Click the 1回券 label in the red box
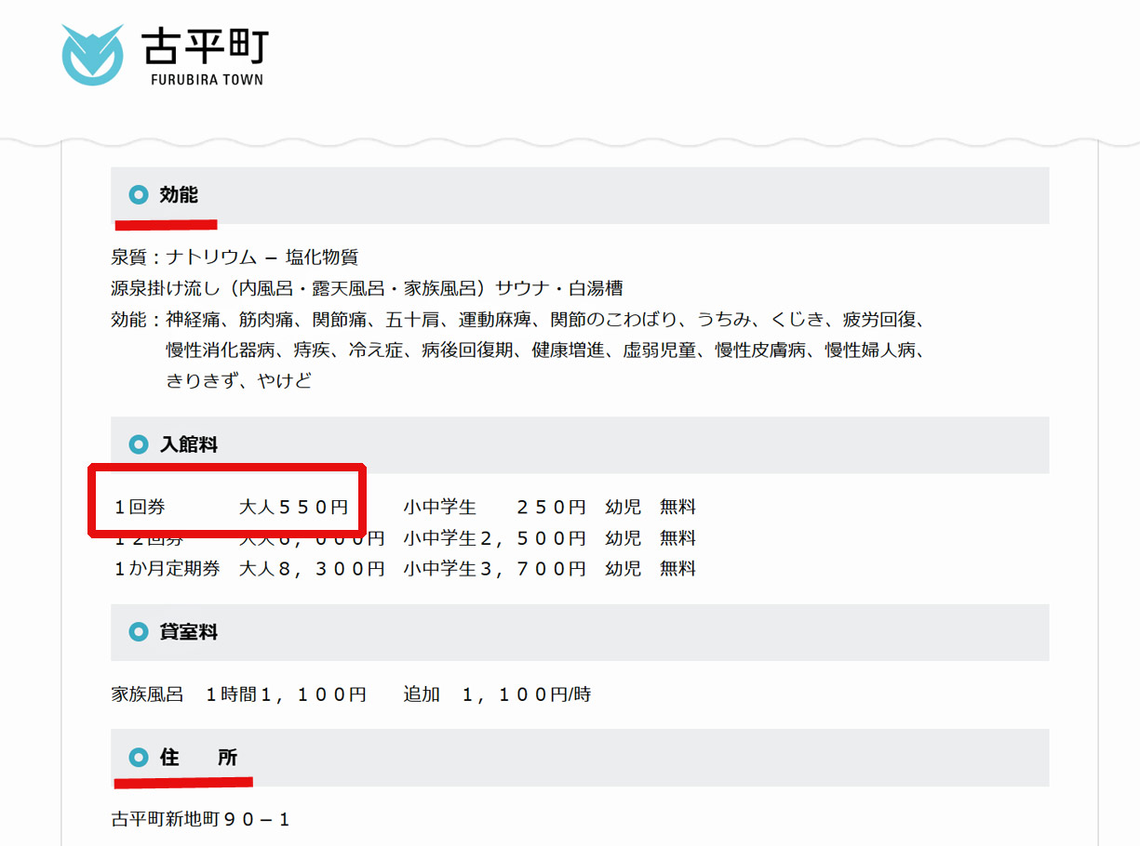1140x846 pixels. pyautogui.click(x=140, y=508)
